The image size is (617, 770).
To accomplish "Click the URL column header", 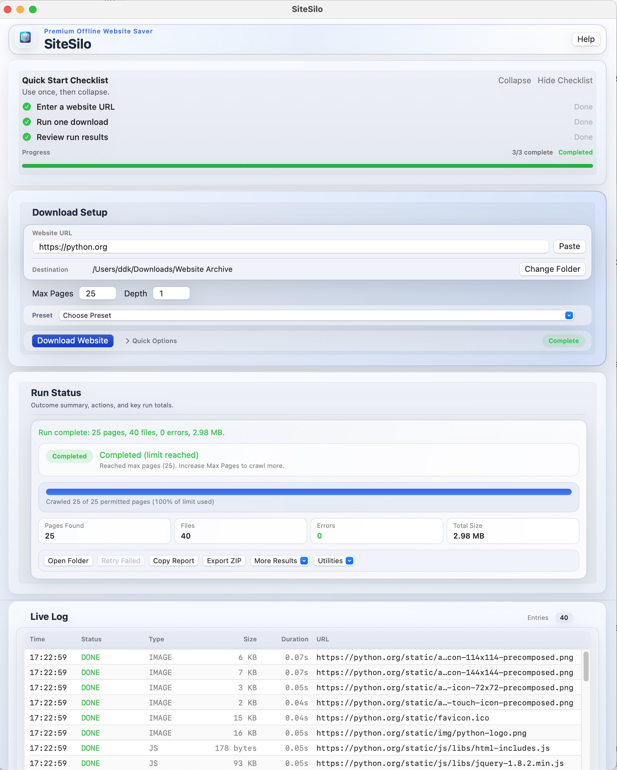I will (x=323, y=639).
